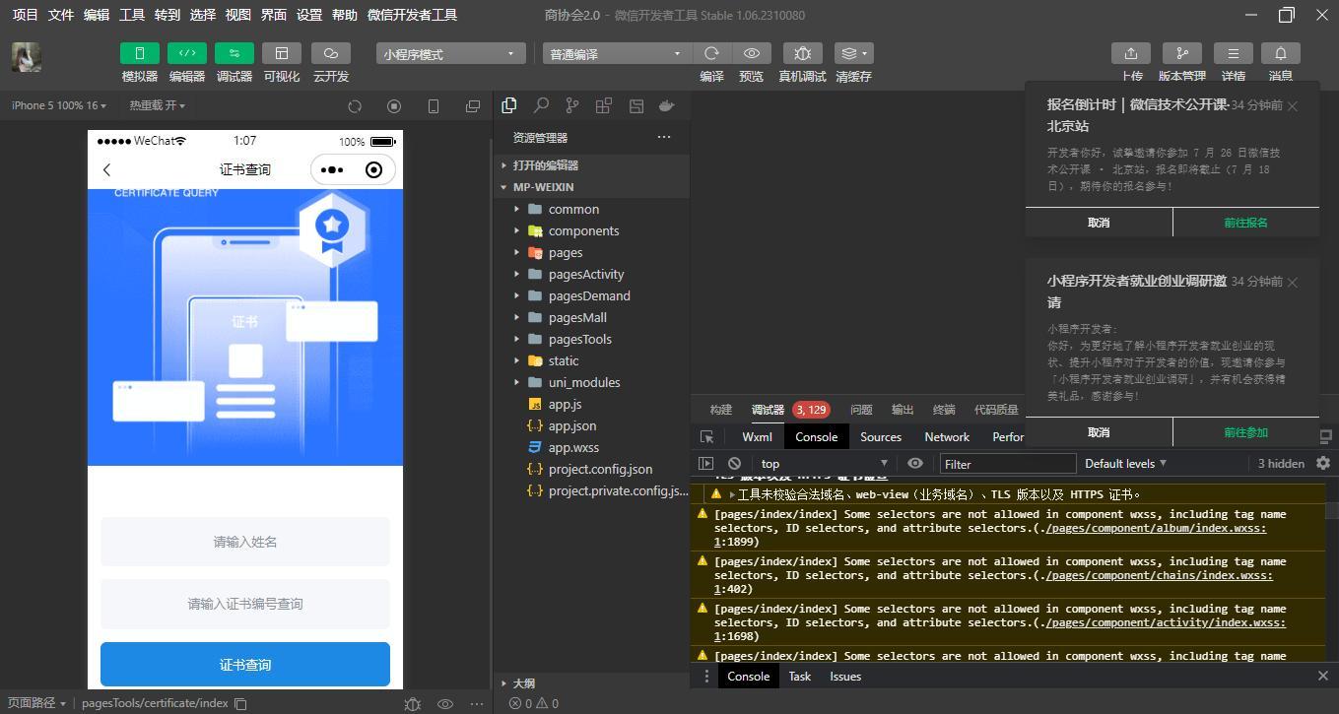Screen dimensions: 1339x714
Task: Switch to the Wxml debugger tab
Action: [x=757, y=436]
